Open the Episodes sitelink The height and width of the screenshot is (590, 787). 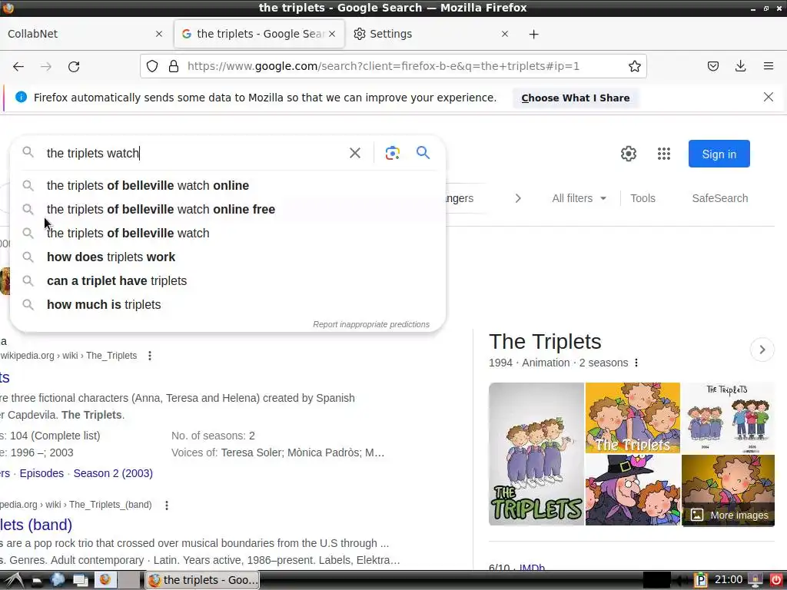[x=42, y=473]
